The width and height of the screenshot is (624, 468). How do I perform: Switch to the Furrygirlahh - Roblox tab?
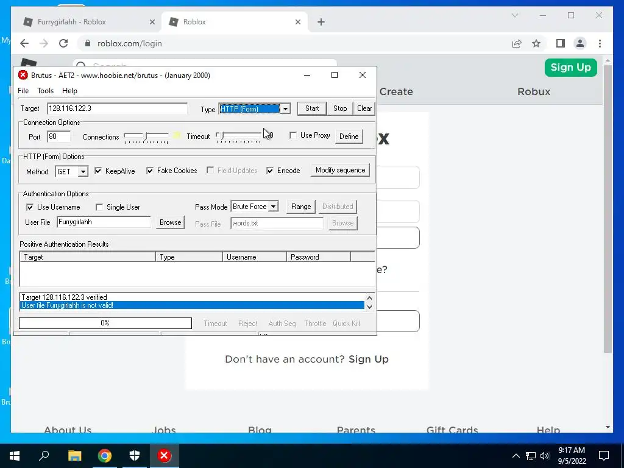[x=85, y=22]
